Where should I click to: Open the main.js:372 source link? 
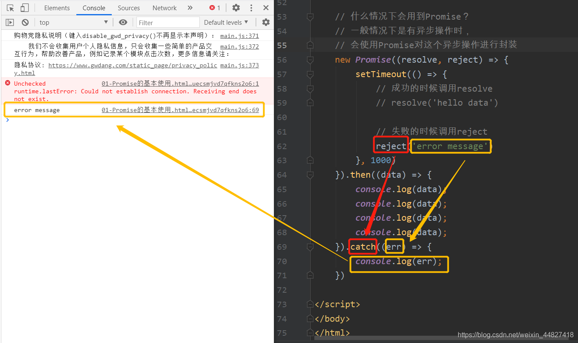(x=239, y=46)
